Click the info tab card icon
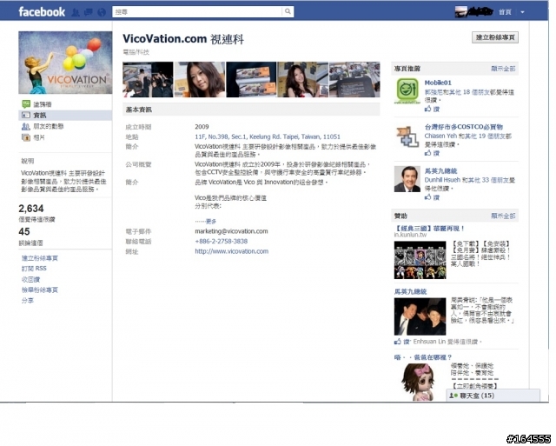This screenshot has width=556, height=446. (26, 116)
